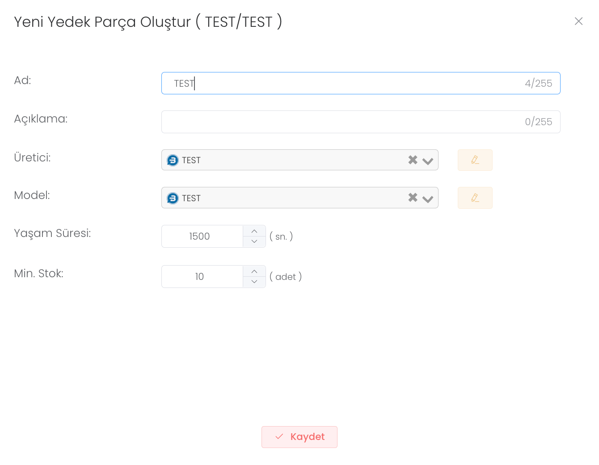599x465 pixels.
Task: Decrease the Yaşam Süresi value
Action: point(254,241)
